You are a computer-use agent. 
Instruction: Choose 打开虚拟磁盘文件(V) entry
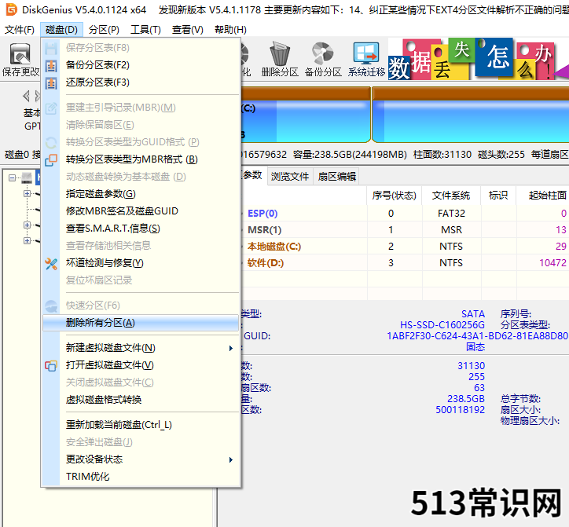pyautogui.click(x=141, y=365)
